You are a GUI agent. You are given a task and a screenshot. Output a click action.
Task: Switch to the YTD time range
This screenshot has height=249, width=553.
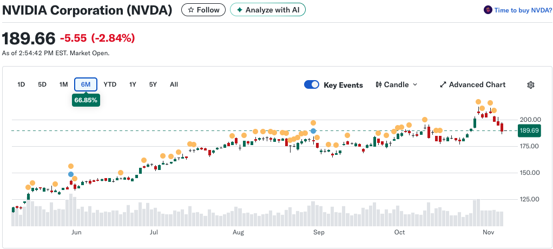pyautogui.click(x=110, y=84)
